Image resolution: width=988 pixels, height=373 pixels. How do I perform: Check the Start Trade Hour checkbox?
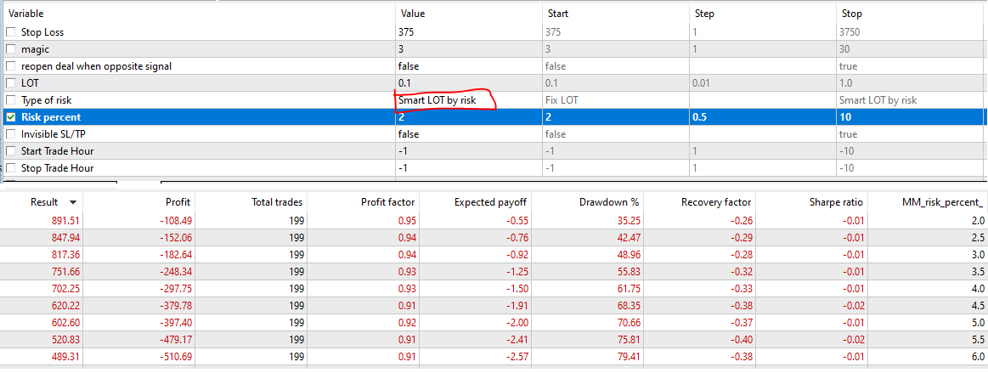coord(11,151)
